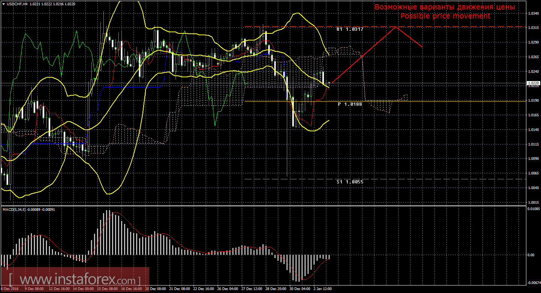This screenshot has width=541, height=293.
Task: Click the 1.0290 price scale label
Action: 533,42
